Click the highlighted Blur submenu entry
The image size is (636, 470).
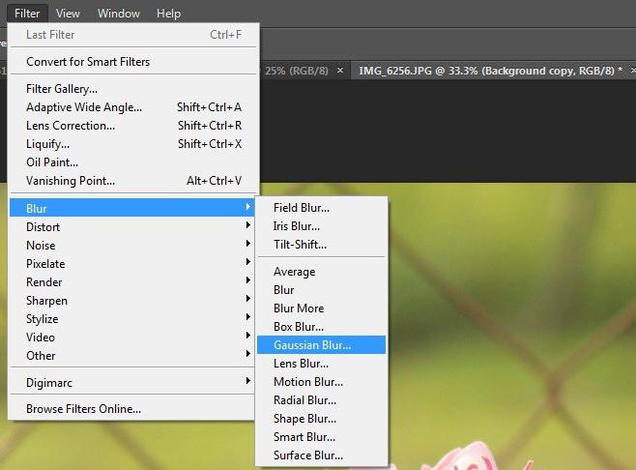click(132, 208)
